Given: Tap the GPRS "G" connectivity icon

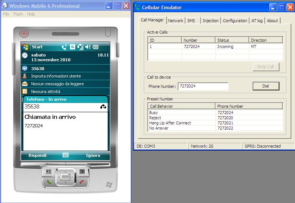Looking at the screenshot, I should coord(73,47).
